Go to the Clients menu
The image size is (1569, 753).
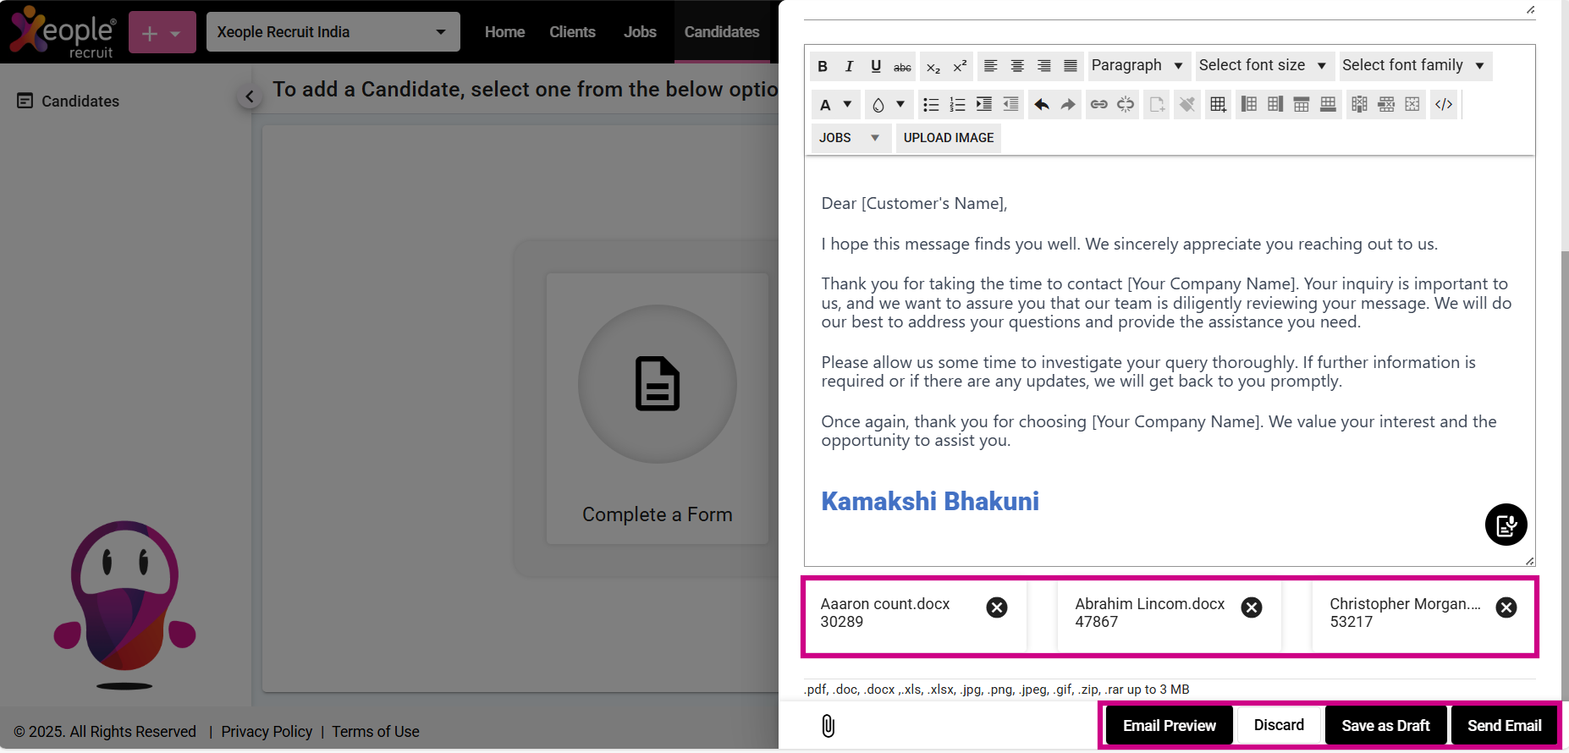point(572,32)
